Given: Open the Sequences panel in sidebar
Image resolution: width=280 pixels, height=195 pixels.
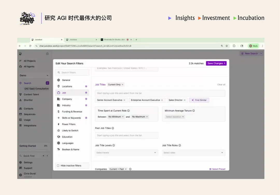Looking at the screenshot, I should pos(29,114).
